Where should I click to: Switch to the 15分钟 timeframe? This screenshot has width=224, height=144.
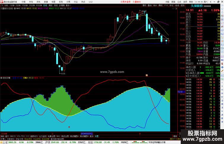(x=25, y=5)
